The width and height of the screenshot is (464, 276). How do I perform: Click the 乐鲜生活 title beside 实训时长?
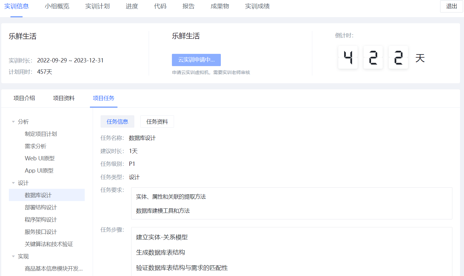pyautogui.click(x=23, y=36)
